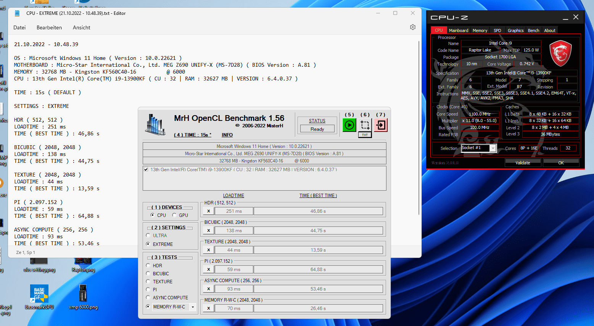Uncheck the i9-13900KF device checkbox
Image resolution: width=594 pixels, height=326 pixels.
click(146, 169)
